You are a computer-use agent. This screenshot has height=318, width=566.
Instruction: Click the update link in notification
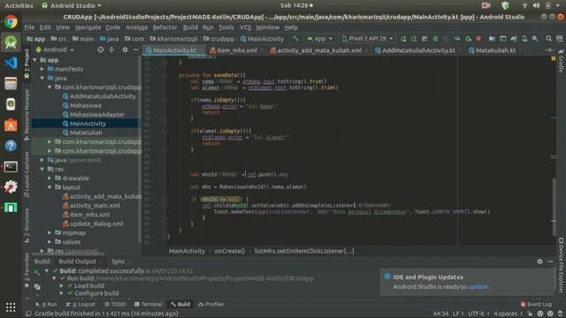coord(478,286)
